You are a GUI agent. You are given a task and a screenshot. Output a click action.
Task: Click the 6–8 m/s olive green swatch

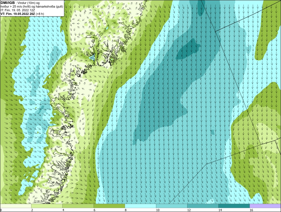[109, 206]
